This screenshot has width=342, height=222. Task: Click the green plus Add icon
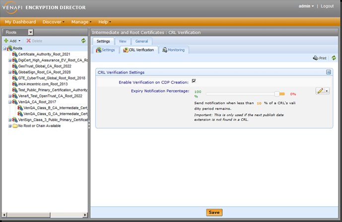[6, 41]
